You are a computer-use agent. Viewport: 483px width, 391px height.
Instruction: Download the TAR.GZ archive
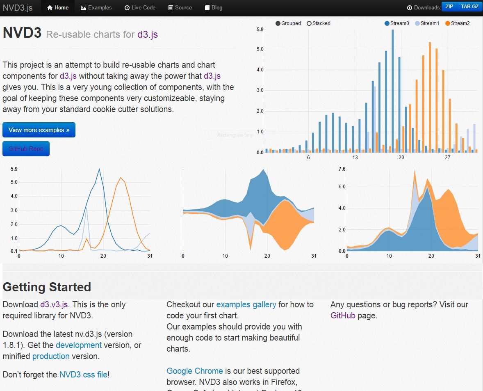pos(470,7)
